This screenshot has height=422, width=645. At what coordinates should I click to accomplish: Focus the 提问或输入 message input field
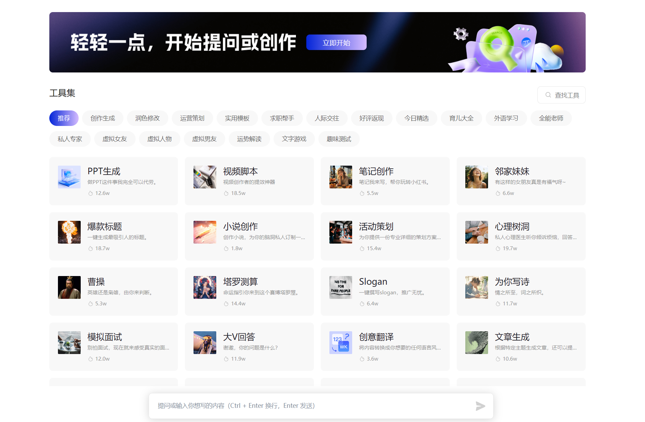pyautogui.click(x=321, y=406)
